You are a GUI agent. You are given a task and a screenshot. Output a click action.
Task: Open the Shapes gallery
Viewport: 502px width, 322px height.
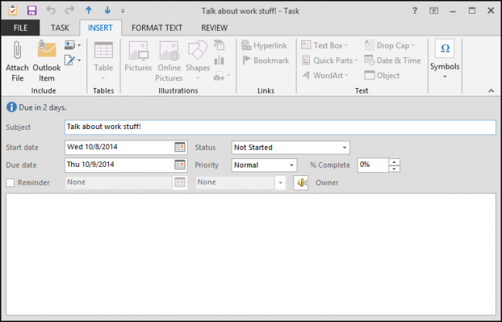[x=198, y=61]
